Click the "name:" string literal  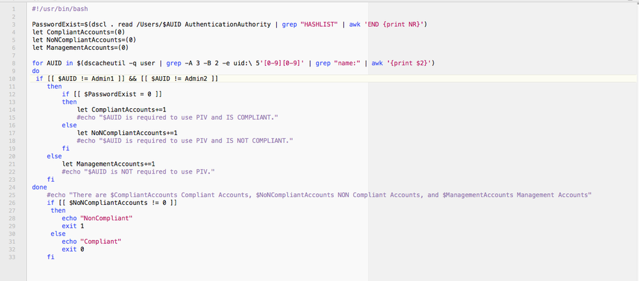pyautogui.click(x=347, y=63)
